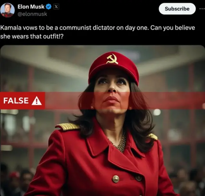This screenshot has height=196, width=205.
Task: Open the more options ellipsis menu
Action: tap(202, 9)
